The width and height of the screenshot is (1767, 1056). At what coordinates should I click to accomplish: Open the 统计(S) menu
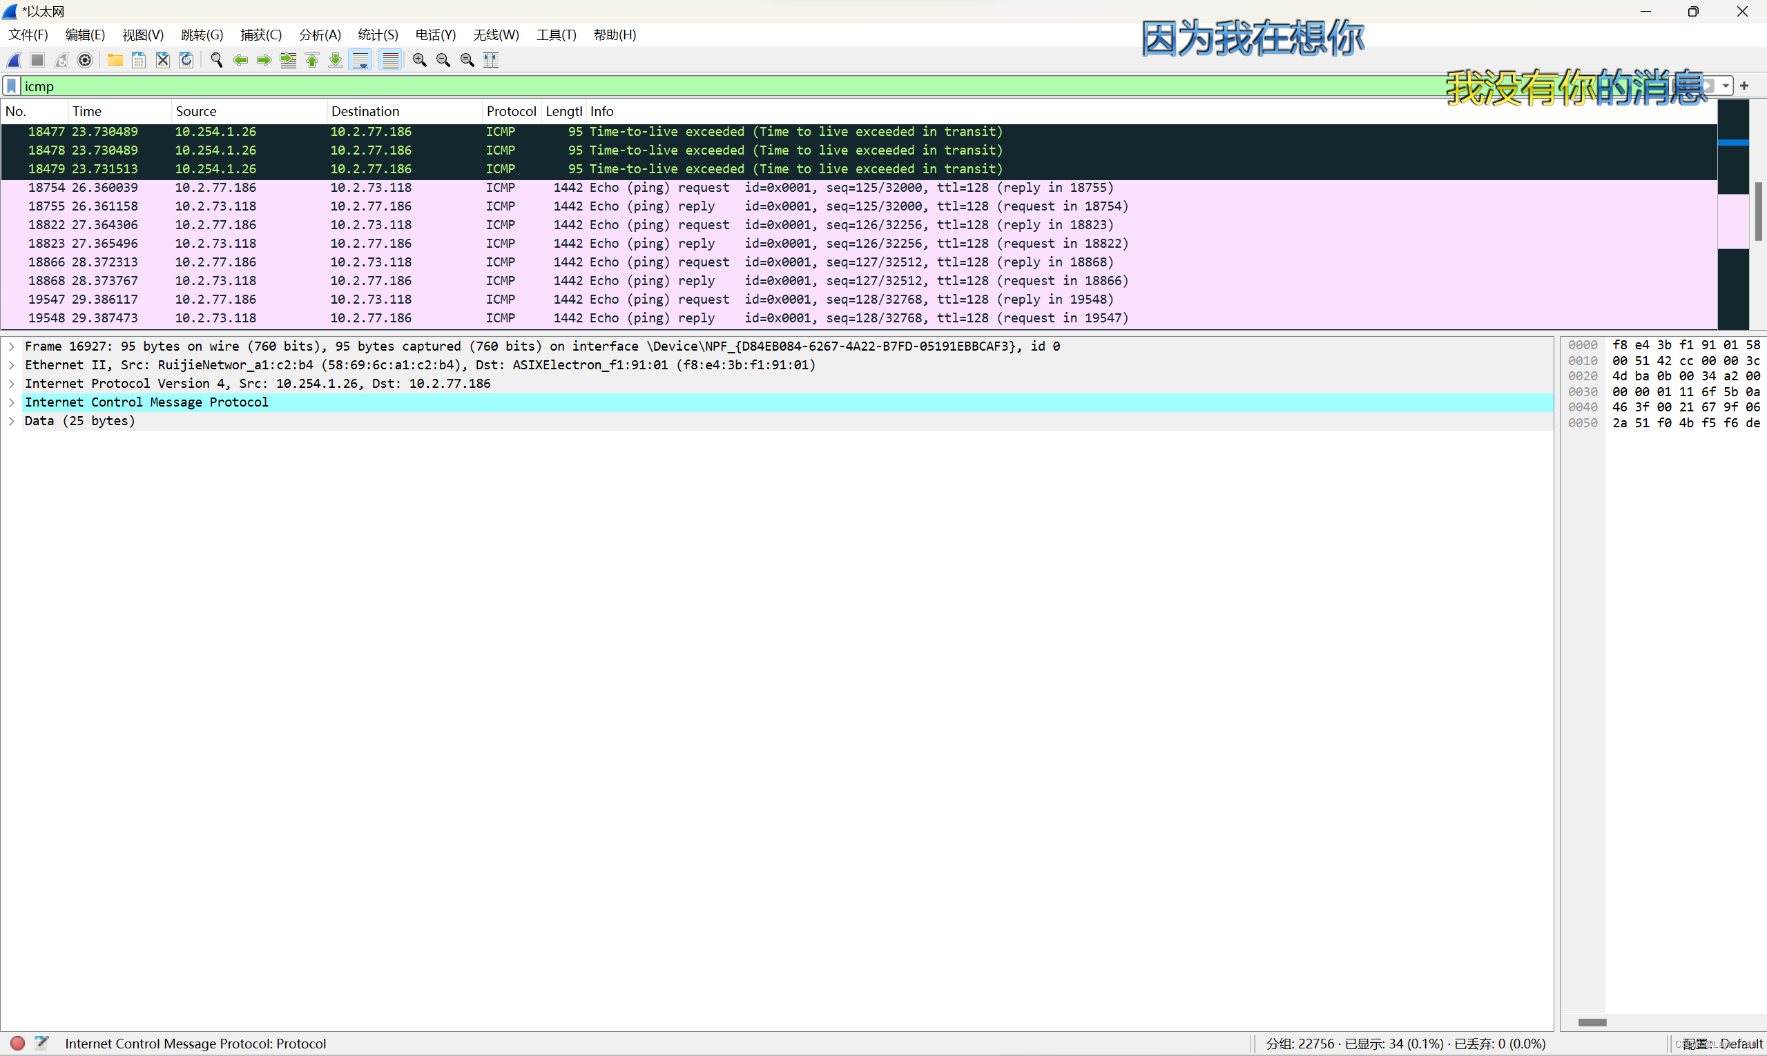pos(378,35)
